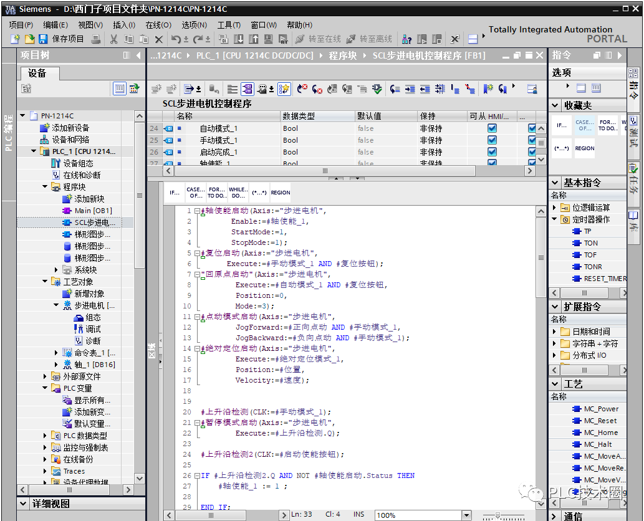
Task: Click the project tree vertical scrollbar down arrow
Action: pos(139,478)
